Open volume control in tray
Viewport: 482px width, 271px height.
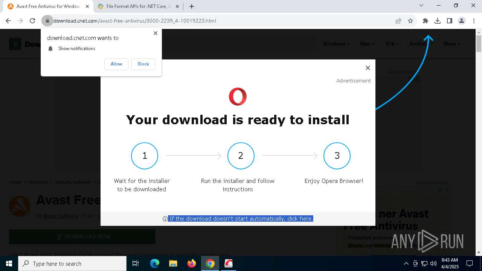pyautogui.click(x=433, y=263)
